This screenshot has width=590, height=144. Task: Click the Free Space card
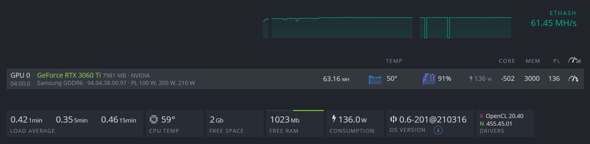(x=234, y=124)
